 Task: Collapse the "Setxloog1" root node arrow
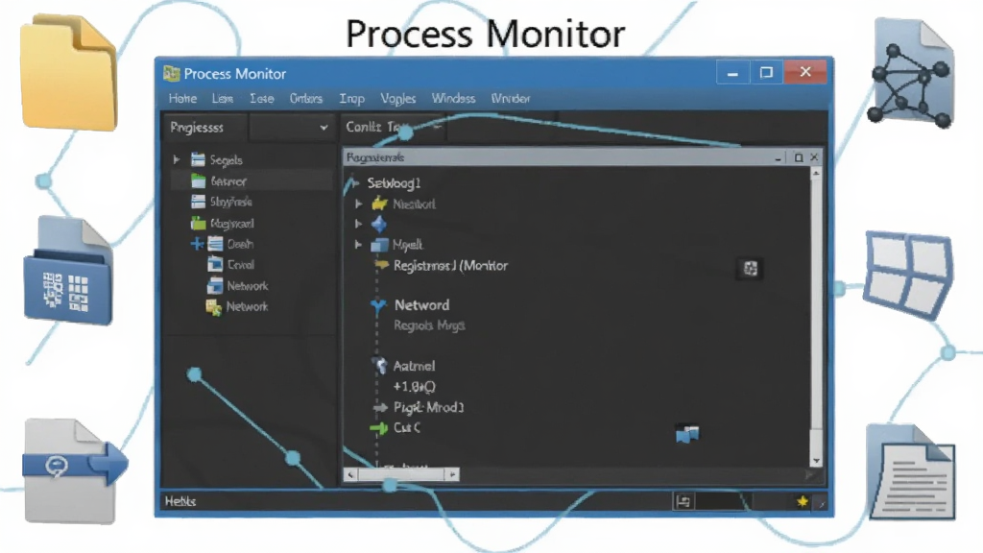tap(355, 183)
